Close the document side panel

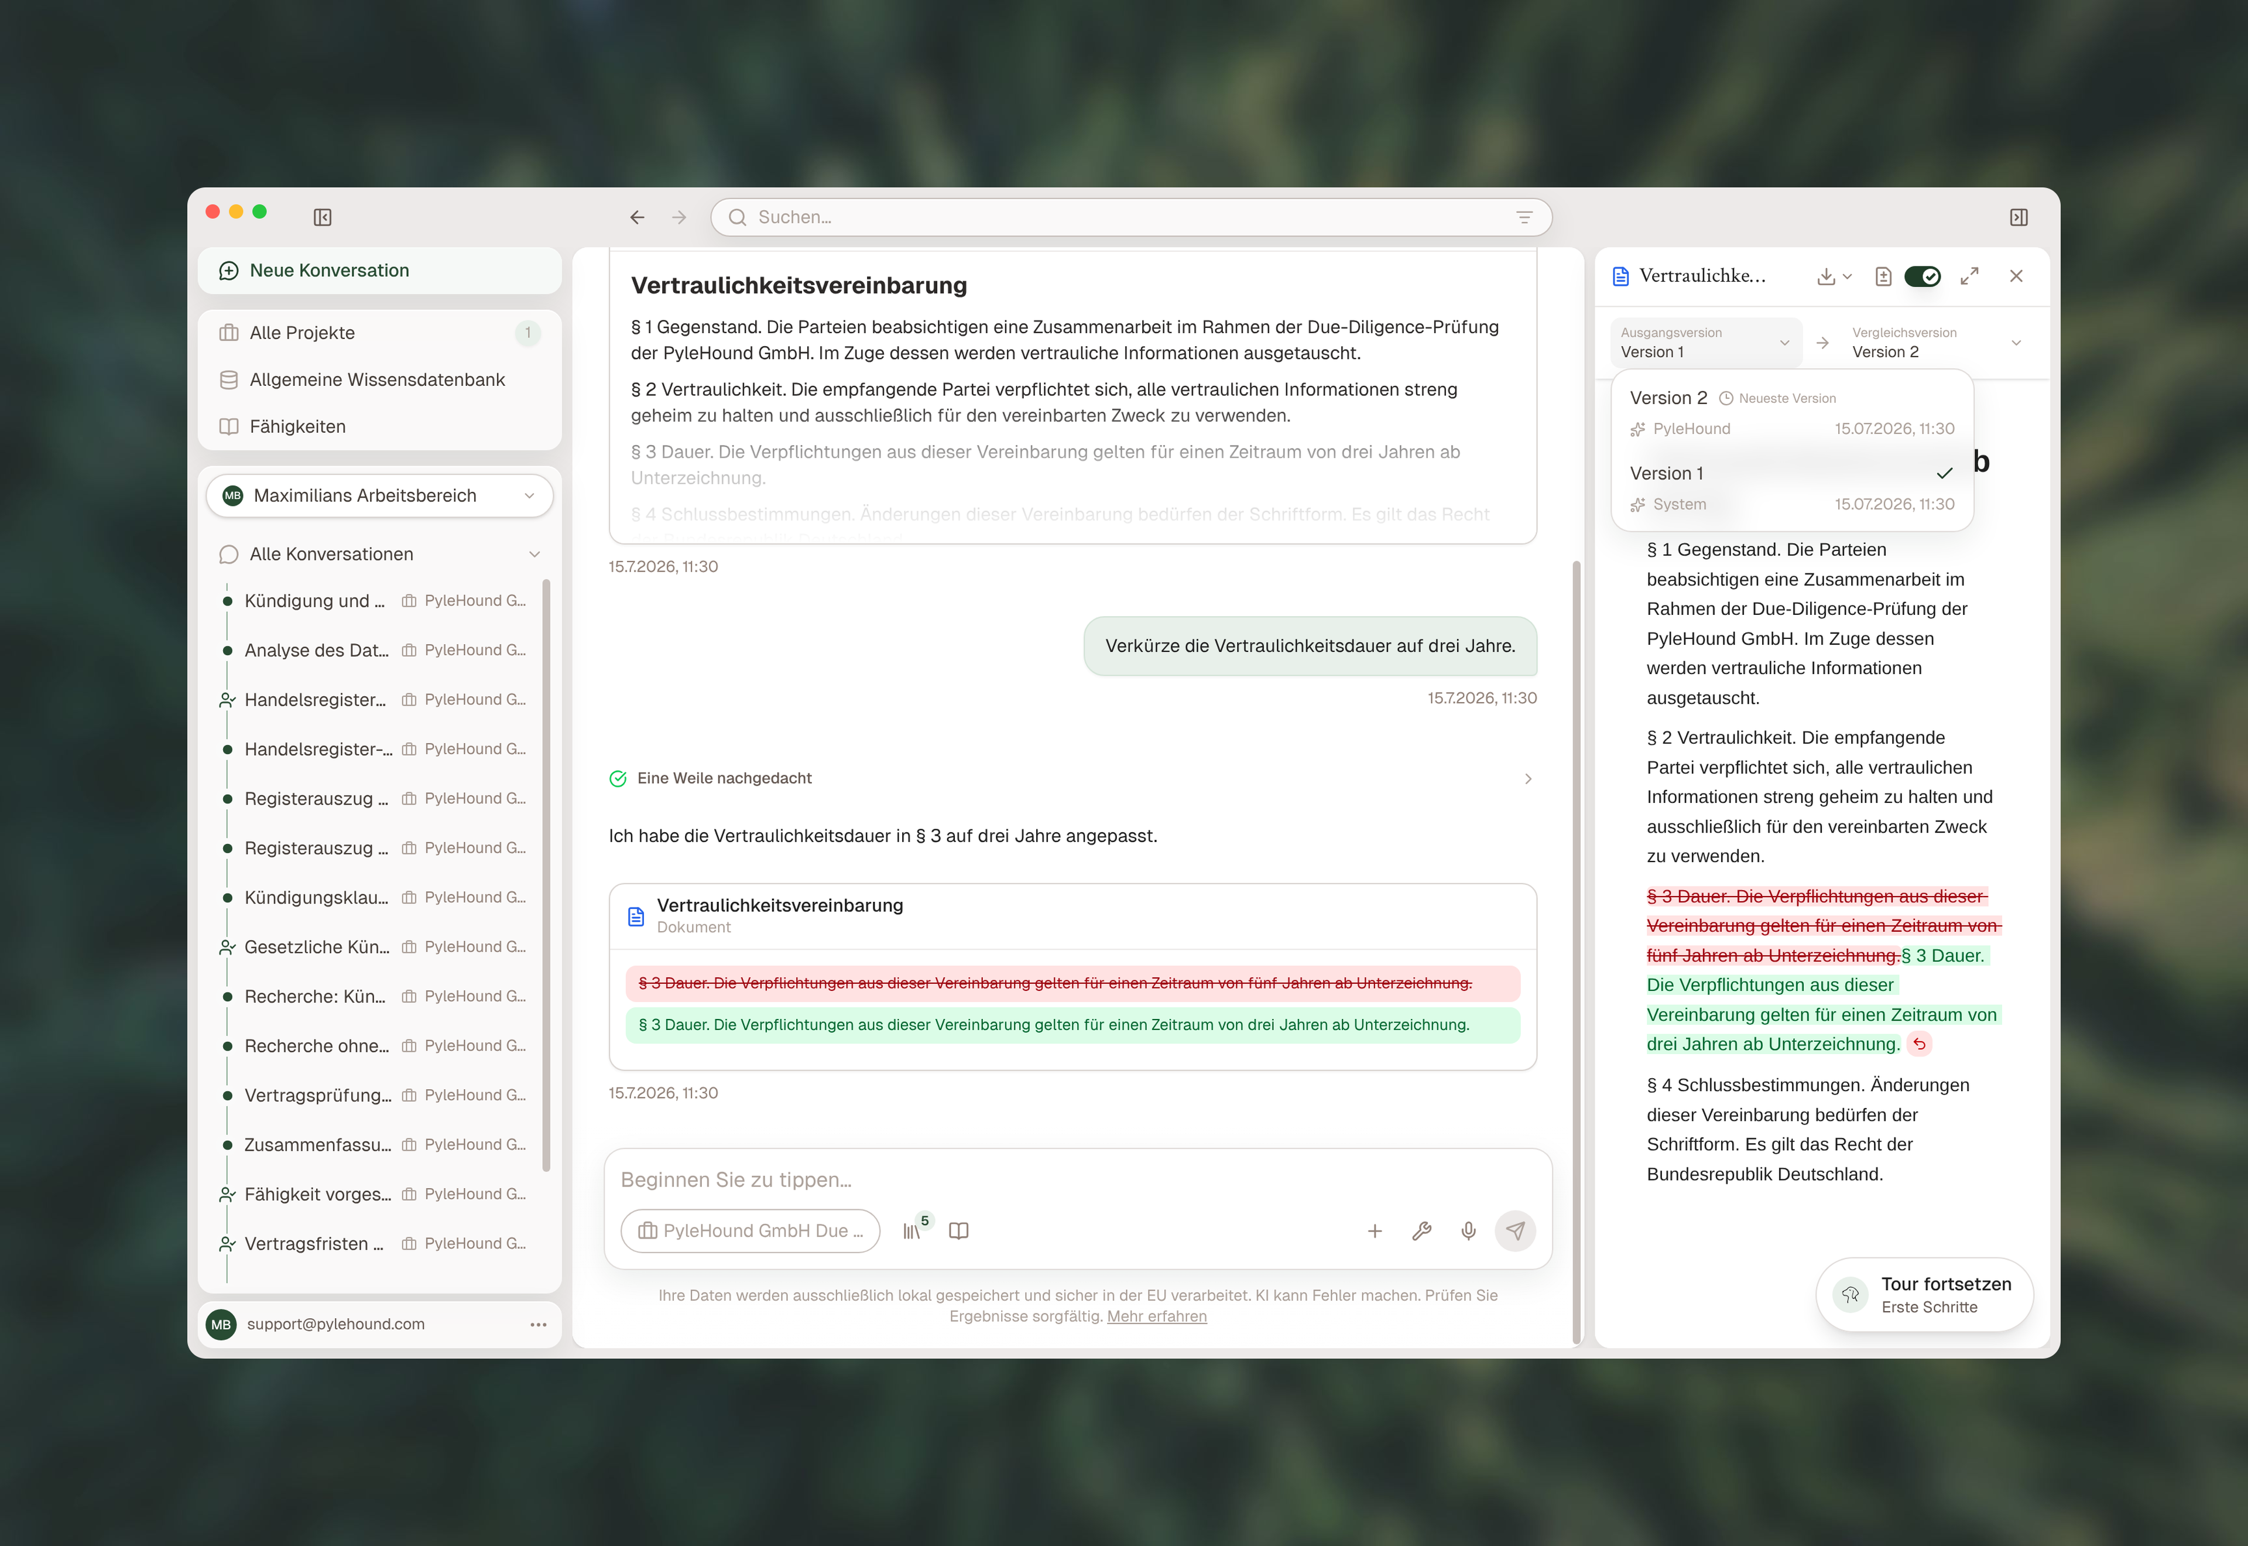pos(2016,276)
